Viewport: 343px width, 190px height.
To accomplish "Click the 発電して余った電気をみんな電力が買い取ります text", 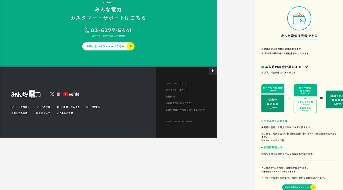I will click(x=288, y=154).
